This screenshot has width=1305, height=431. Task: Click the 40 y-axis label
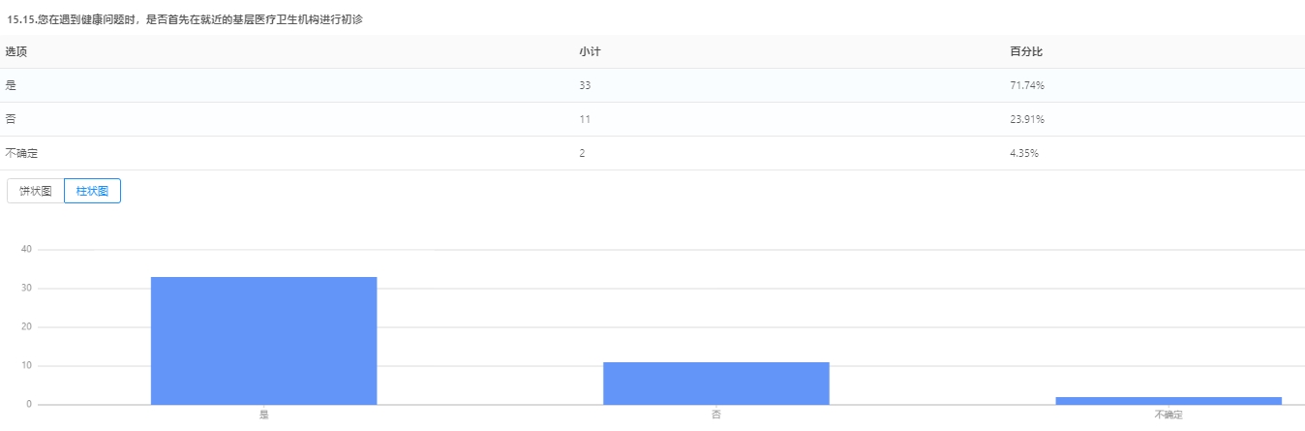26,249
